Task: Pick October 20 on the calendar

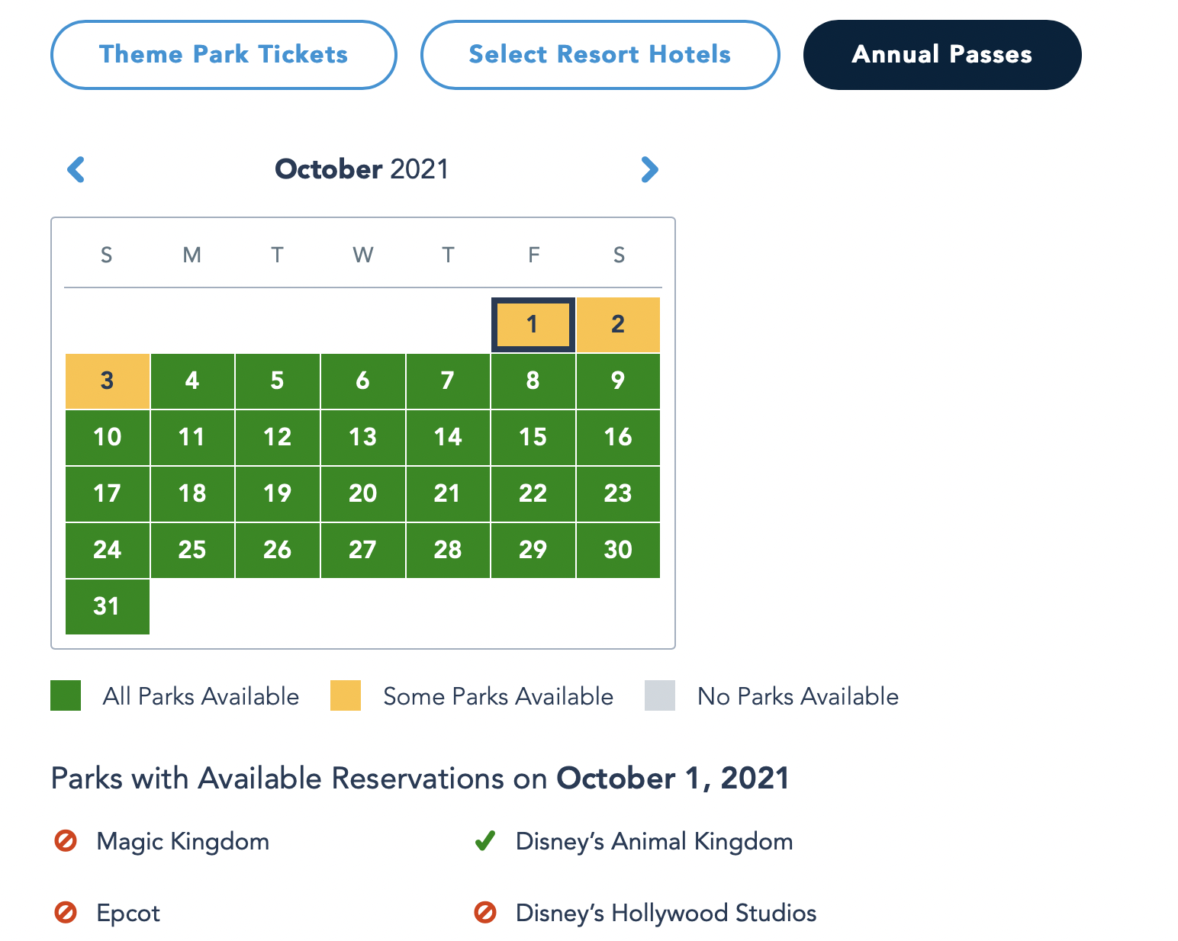Action: 362,493
